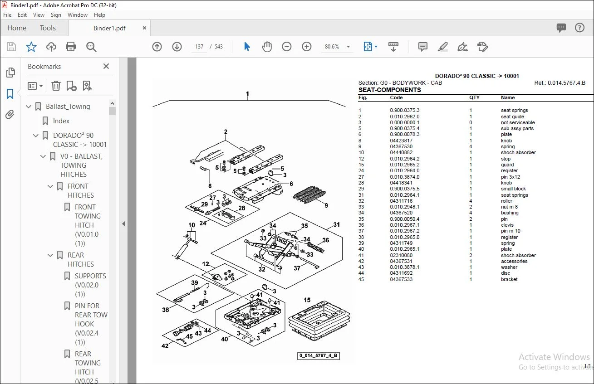Image resolution: width=594 pixels, height=384 pixels.
Task: Select the Highlight text tool
Action: pyautogui.click(x=443, y=47)
